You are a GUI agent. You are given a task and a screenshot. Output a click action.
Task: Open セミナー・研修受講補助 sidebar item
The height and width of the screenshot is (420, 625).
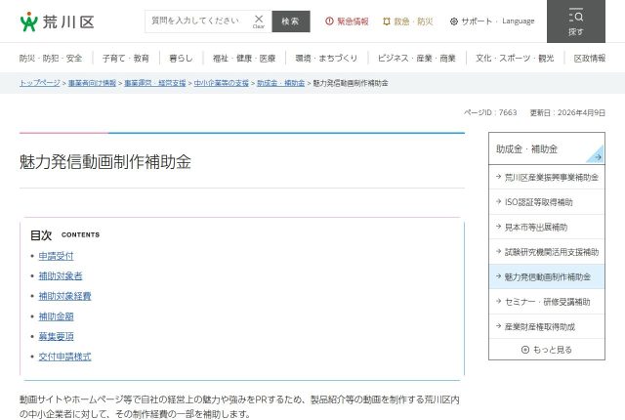pyautogui.click(x=547, y=302)
